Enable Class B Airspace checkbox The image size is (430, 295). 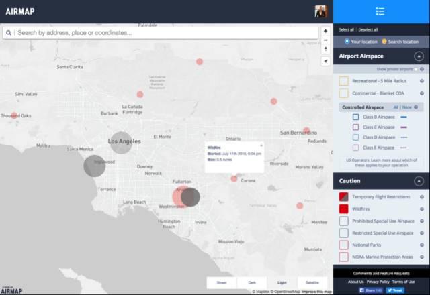click(355, 117)
